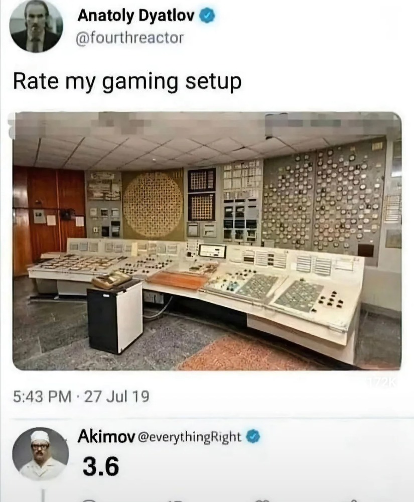Click the circular reactor core display in the photo

tap(153, 205)
